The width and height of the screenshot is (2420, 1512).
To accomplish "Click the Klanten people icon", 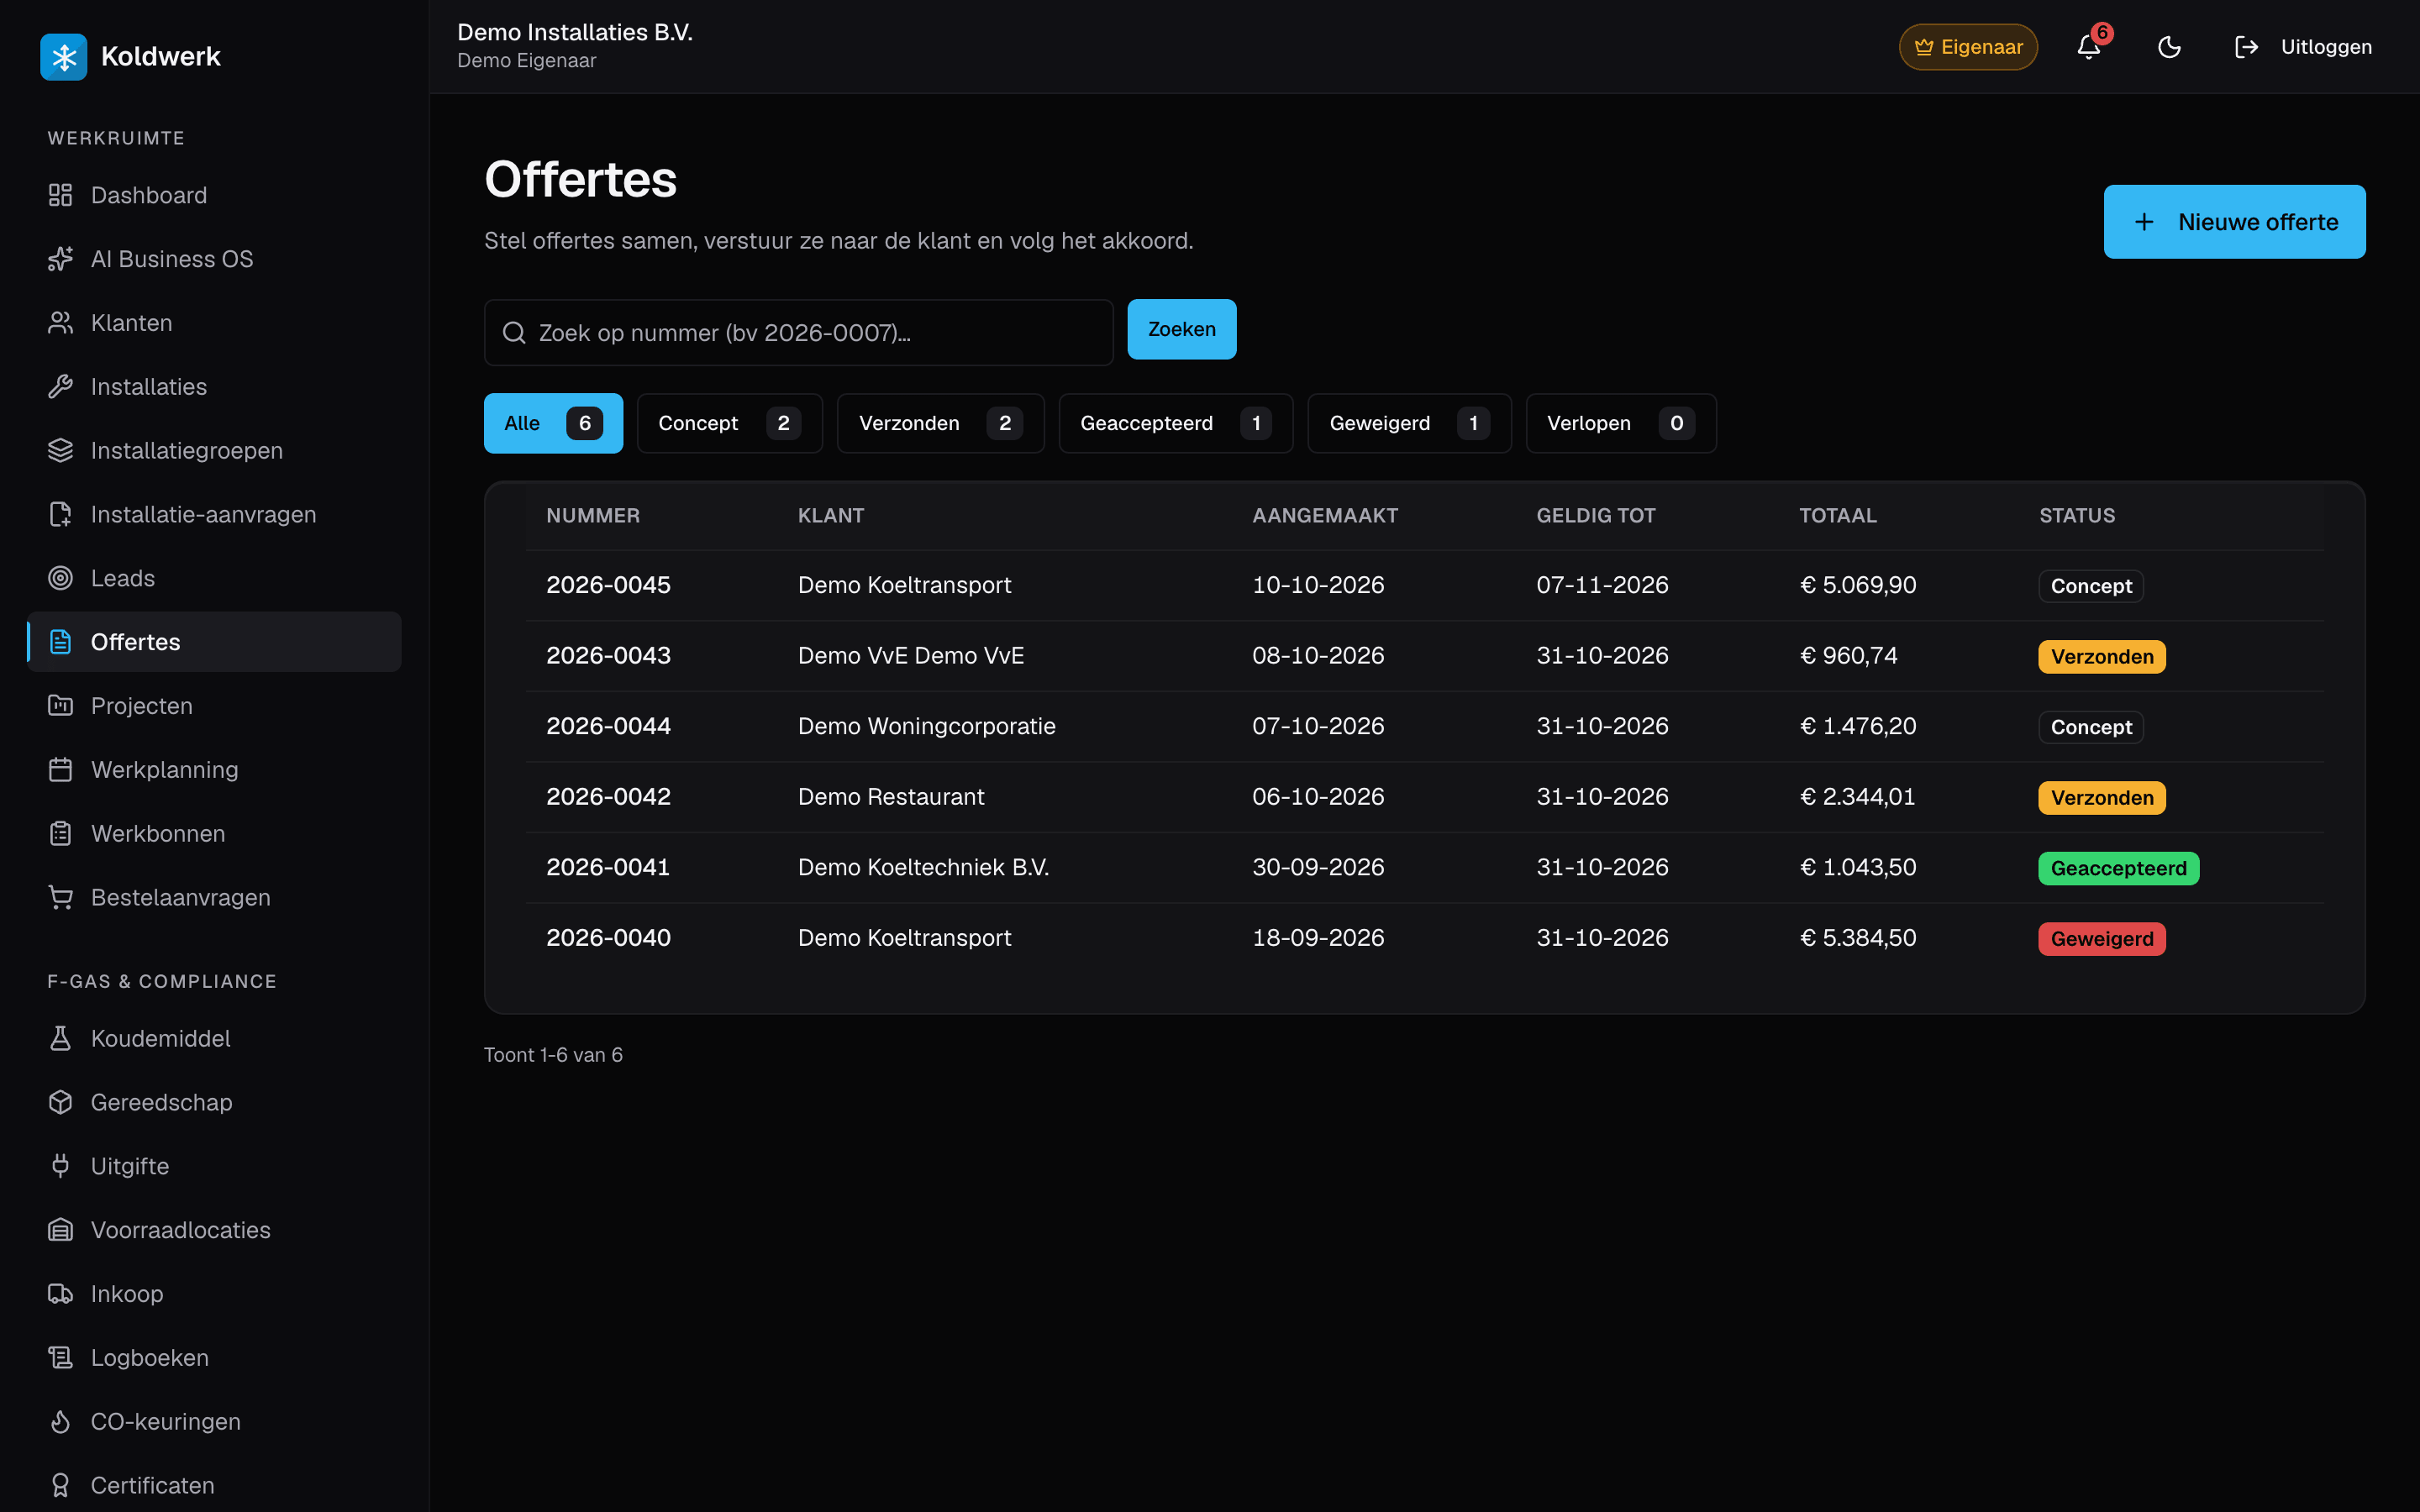I will click(x=61, y=323).
